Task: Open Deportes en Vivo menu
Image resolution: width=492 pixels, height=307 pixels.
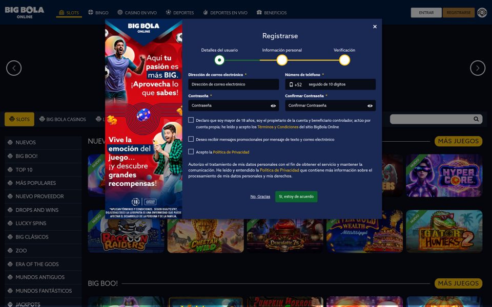Action: pos(225,12)
